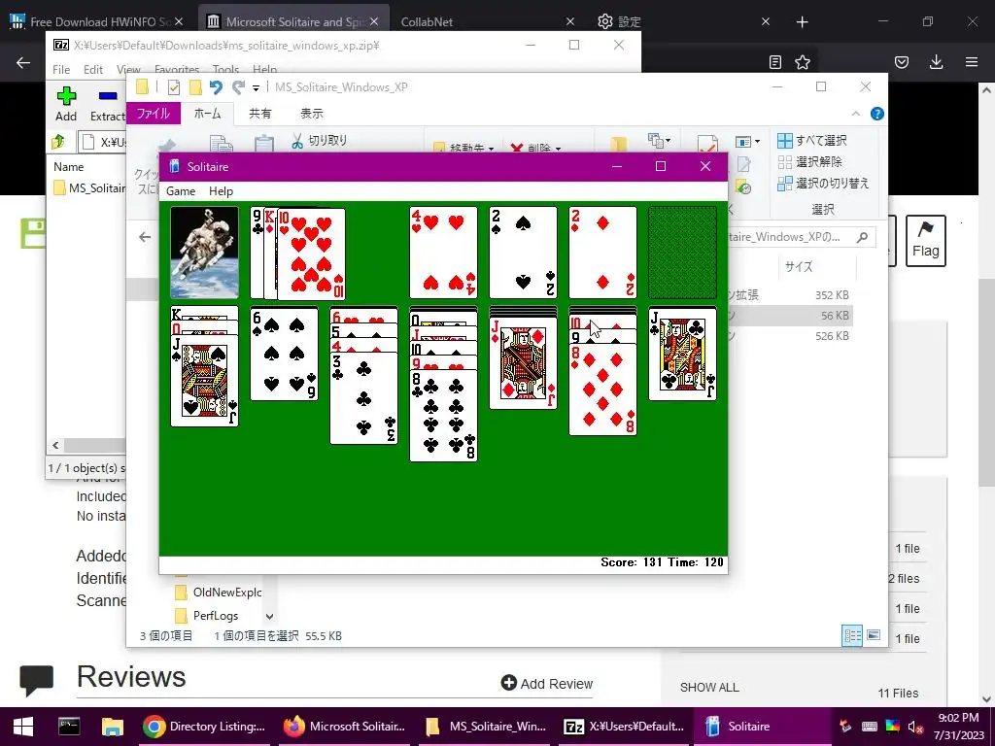Click 選択の切り替え in the ribbon
This screenshot has width=995, height=746.
(x=824, y=184)
